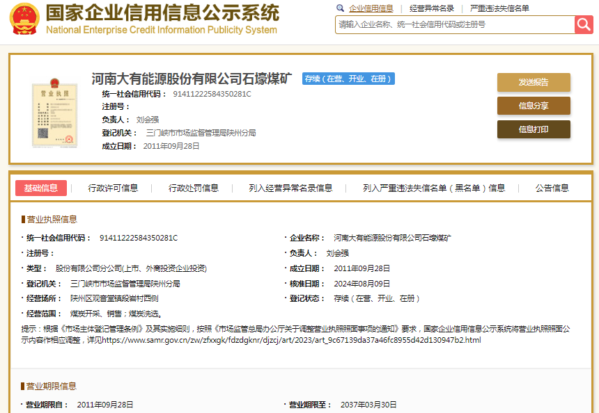The height and width of the screenshot is (413, 599).
Task: Click the 国家企业信用信息公示系统 site title
Action: pyautogui.click(x=162, y=13)
